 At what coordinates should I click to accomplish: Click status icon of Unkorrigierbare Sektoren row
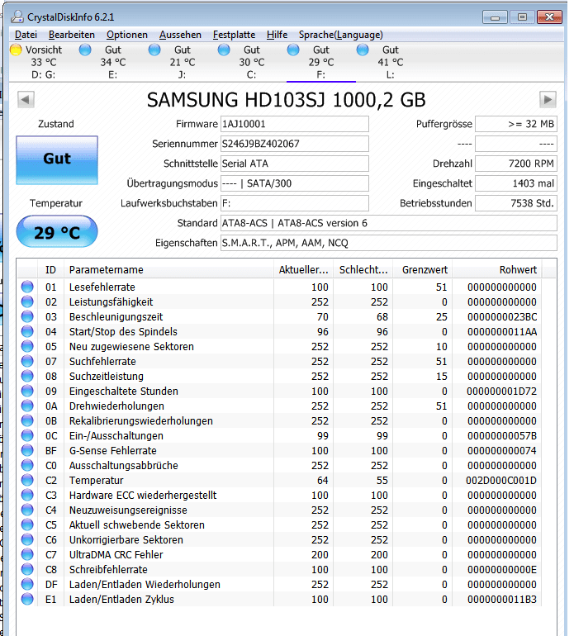click(x=27, y=540)
